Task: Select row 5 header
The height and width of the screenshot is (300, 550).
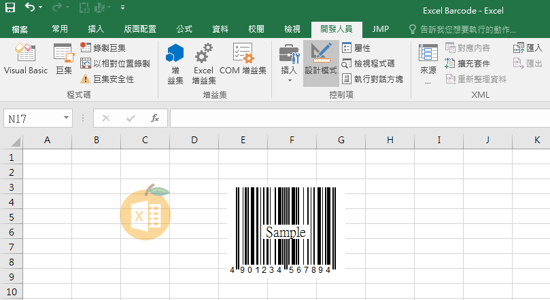Action: (12, 217)
